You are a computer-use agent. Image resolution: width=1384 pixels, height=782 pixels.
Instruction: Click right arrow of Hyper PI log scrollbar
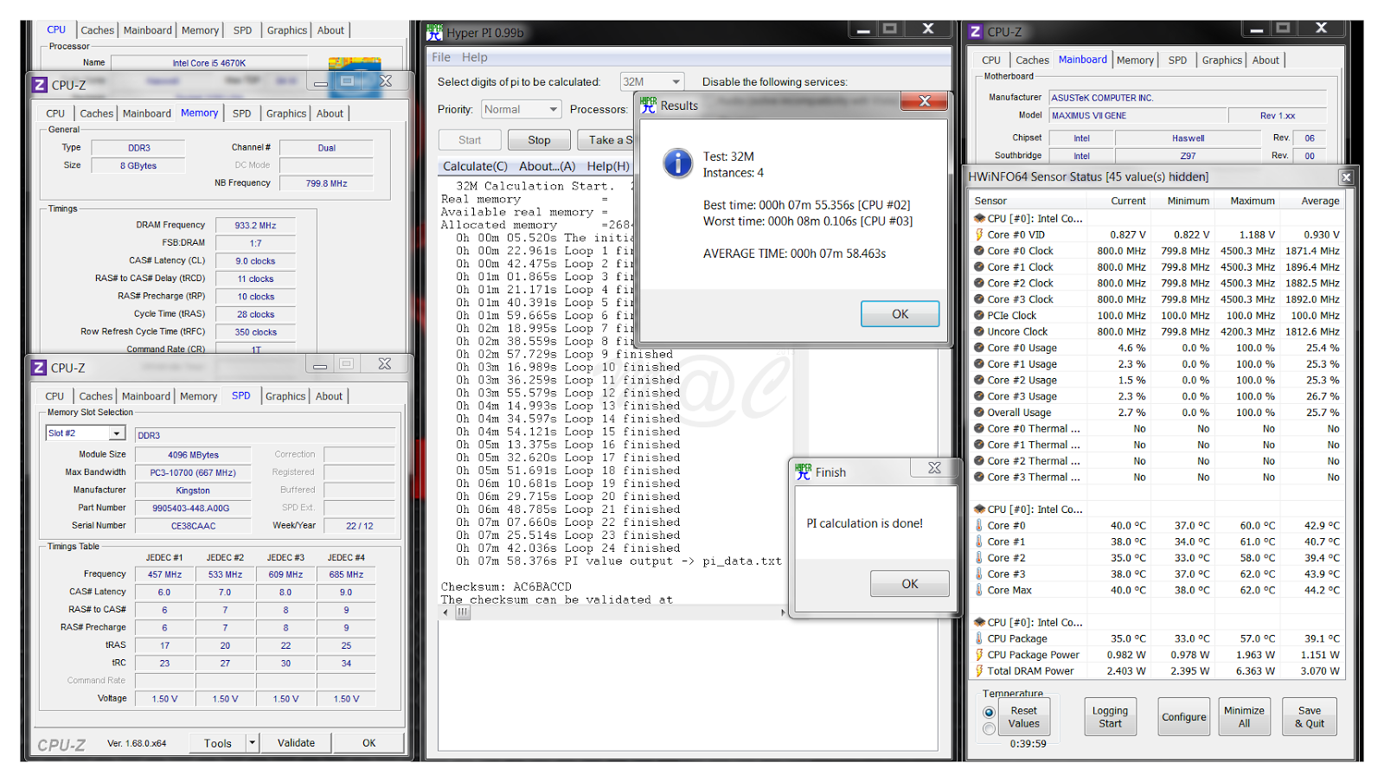[783, 612]
